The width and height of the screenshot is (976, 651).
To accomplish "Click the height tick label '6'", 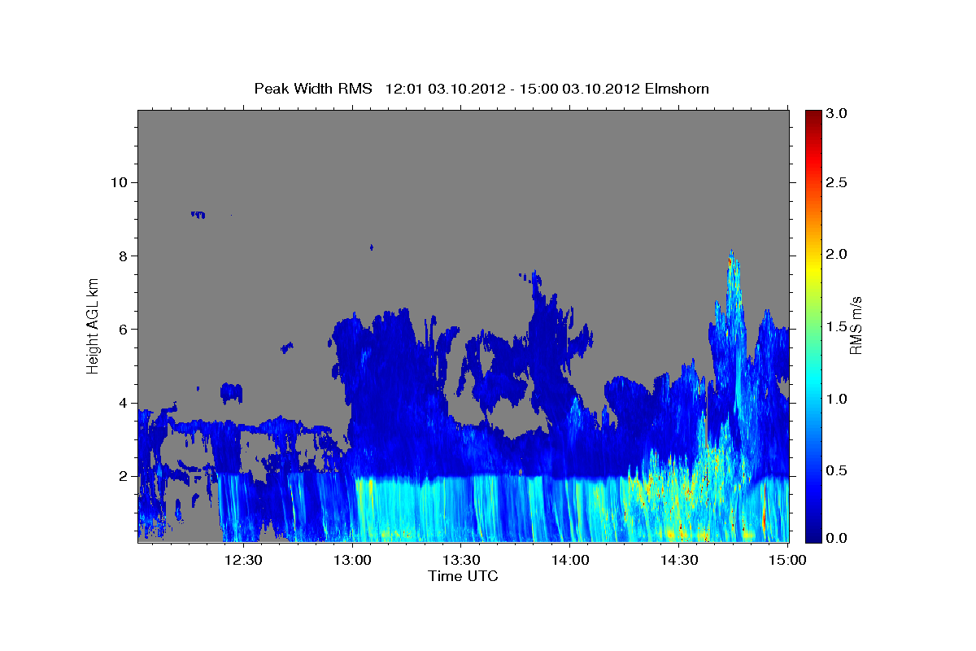I will [122, 329].
